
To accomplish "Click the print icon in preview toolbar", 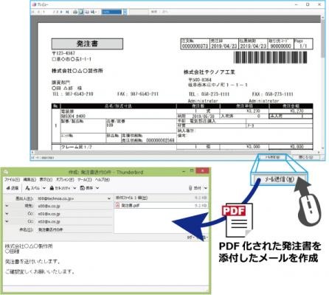I will click(x=75, y=12).
